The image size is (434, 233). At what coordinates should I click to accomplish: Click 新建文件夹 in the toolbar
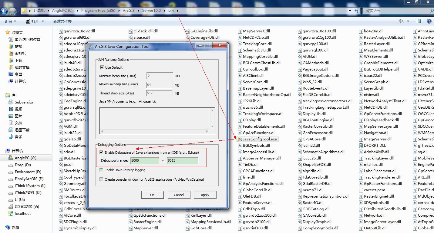click(62, 21)
